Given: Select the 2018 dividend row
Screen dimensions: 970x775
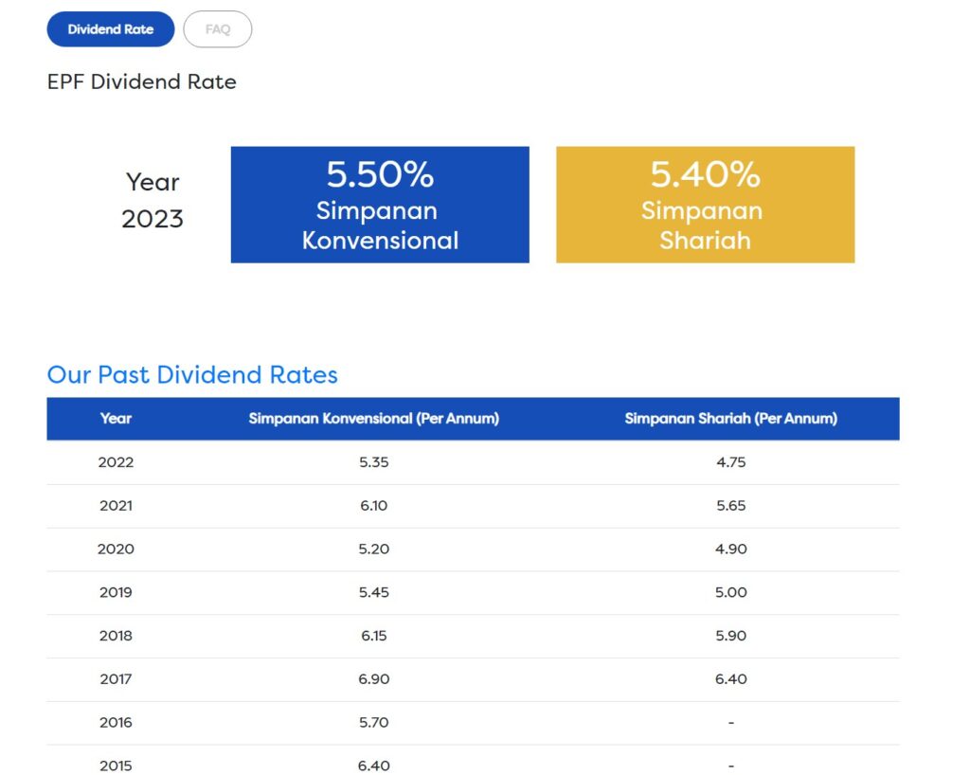Looking at the screenshot, I should click(x=116, y=636).
